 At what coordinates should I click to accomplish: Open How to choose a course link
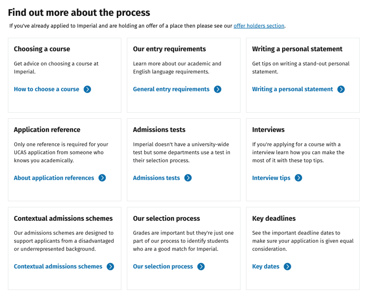(46, 89)
